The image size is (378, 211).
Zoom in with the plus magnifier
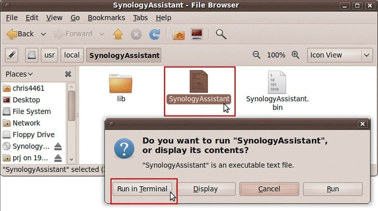tap(295, 55)
